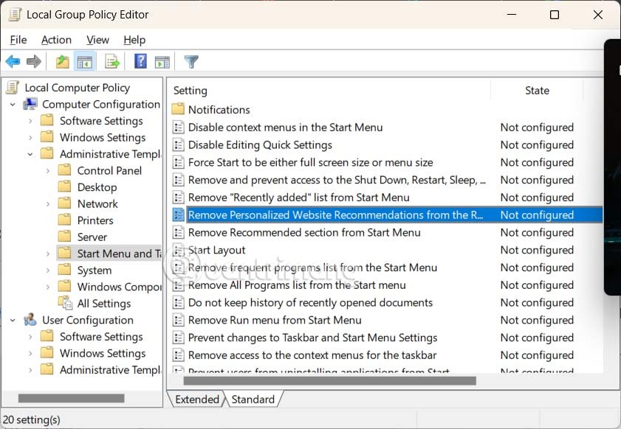Viewport: 621px width, 429px height.
Task: Sort by the State column header
Action: pos(537,91)
